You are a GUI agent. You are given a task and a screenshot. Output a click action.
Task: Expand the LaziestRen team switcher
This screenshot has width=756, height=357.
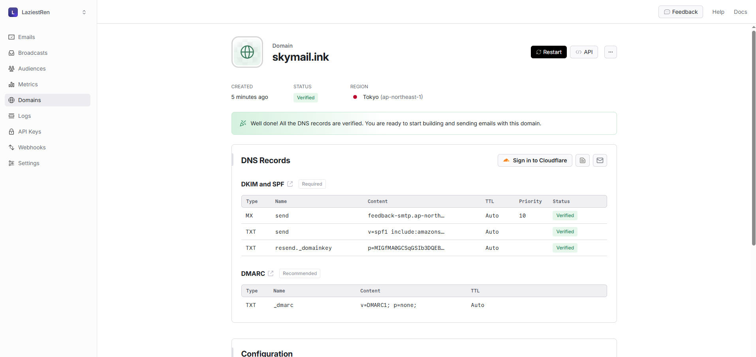pyautogui.click(x=84, y=12)
